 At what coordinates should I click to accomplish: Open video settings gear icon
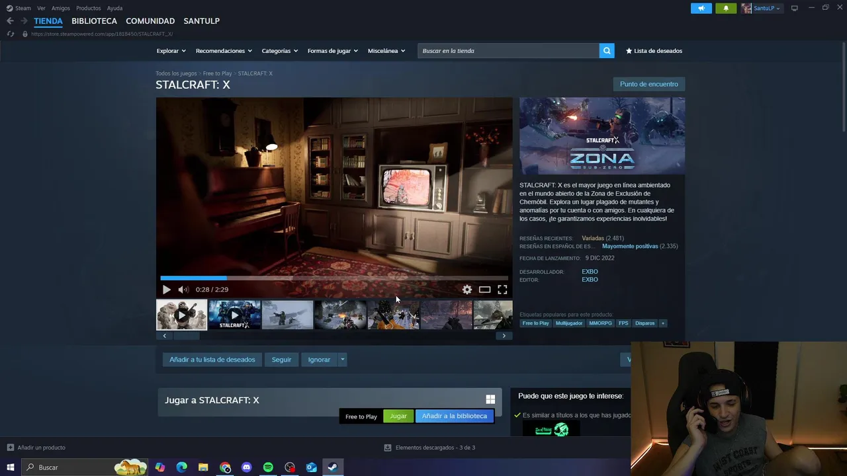(x=467, y=290)
